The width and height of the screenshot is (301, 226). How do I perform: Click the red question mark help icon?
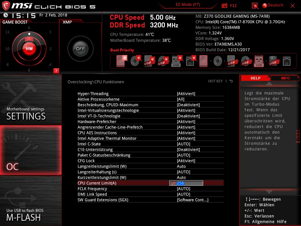point(56,71)
